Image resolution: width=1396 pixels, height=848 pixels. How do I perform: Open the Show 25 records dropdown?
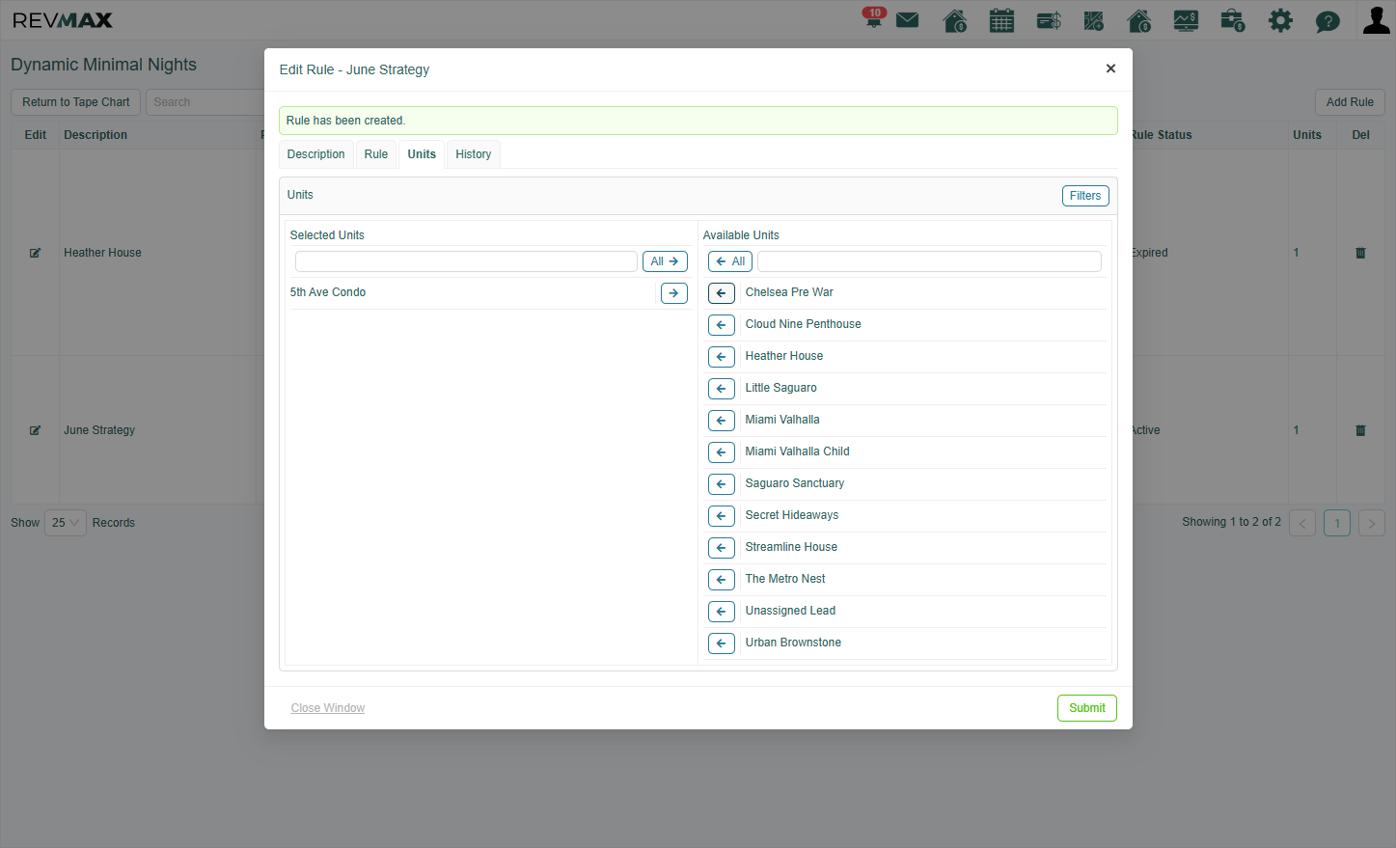click(66, 523)
